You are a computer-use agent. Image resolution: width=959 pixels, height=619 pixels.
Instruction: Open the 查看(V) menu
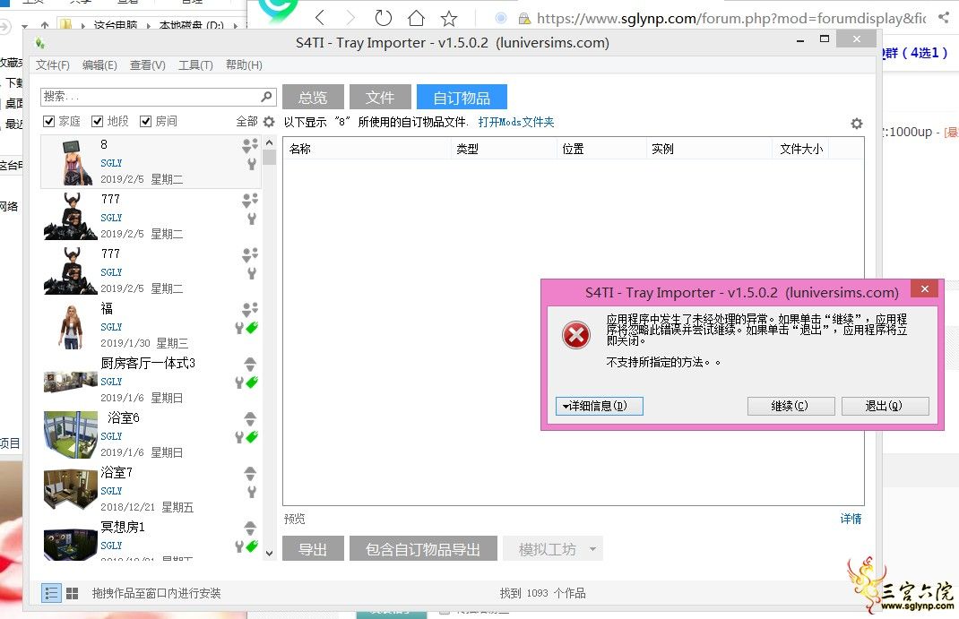click(x=147, y=65)
